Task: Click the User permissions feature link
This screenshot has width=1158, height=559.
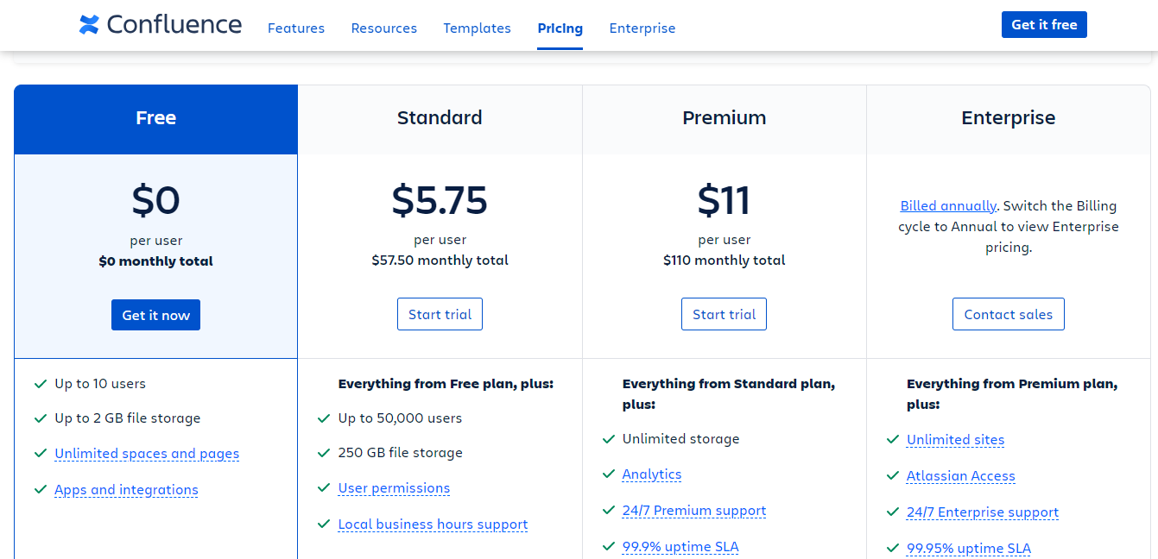Action: (x=394, y=488)
